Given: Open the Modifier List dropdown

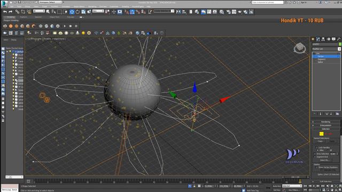Looking at the screenshot, I should pyautogui.click(x=327, y=49).
